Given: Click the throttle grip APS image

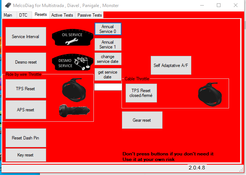Looking at the screenshot, I should coord(74,110).
